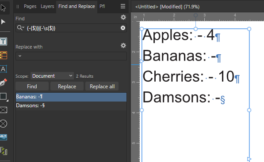Select the Table tool
Image resolution: width=264 pixels, height=162 pixels.
4,55
